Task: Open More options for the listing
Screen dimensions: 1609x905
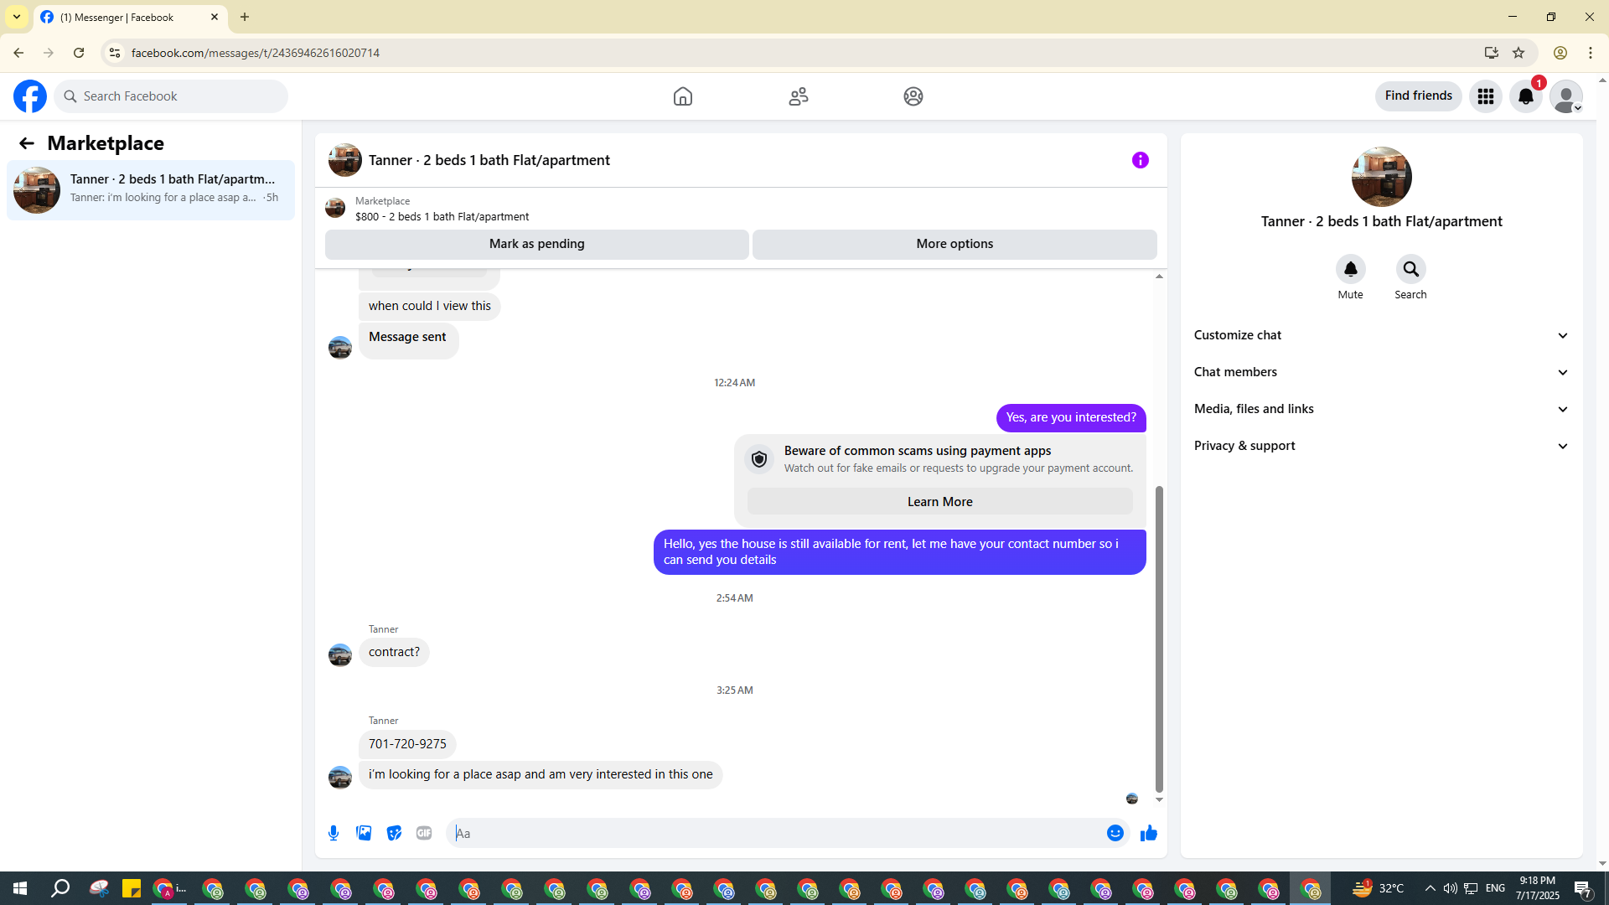Action: coord(955,244)
